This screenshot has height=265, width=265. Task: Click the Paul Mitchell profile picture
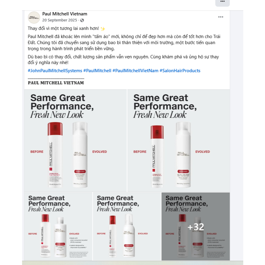34,18
